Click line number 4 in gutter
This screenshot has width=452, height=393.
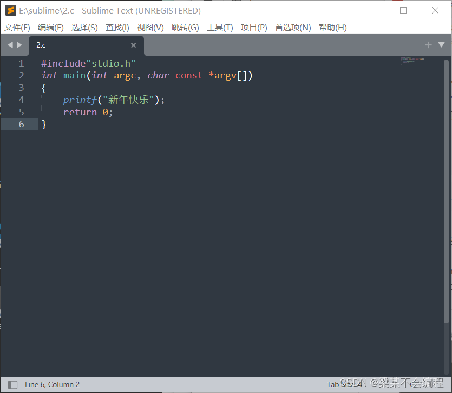pyautogui.click(x=21, y=100)
